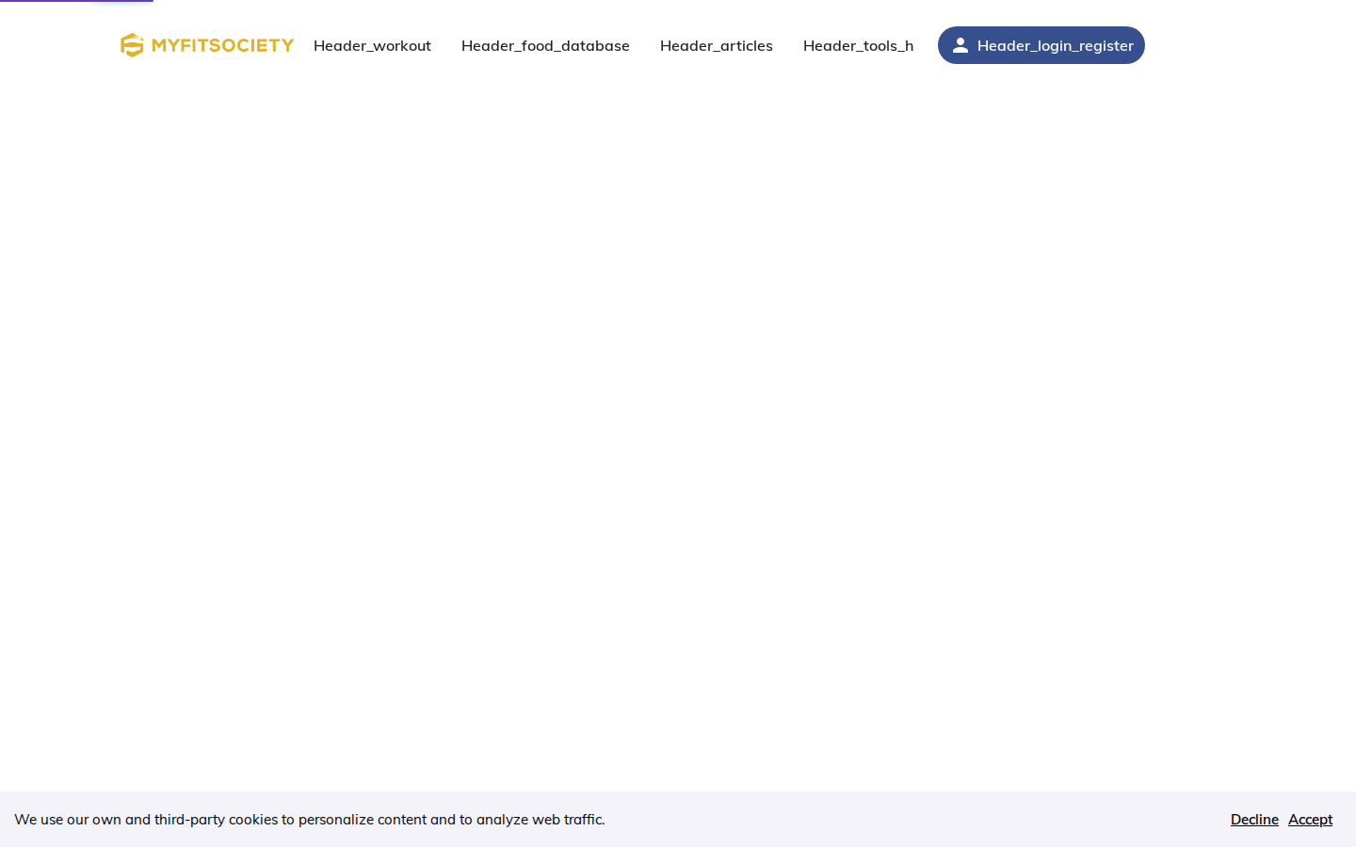Click the underlined "Accept" text
The height and width of the screenshot is (847, 1356).
[1310, 819]
